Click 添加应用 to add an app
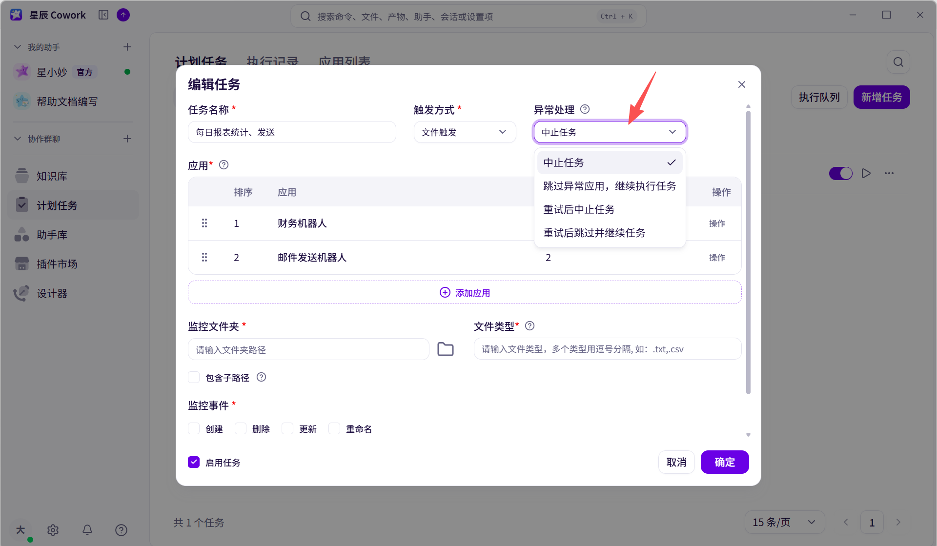This screenshot has width=937, height=546. (x=465, y=292)
